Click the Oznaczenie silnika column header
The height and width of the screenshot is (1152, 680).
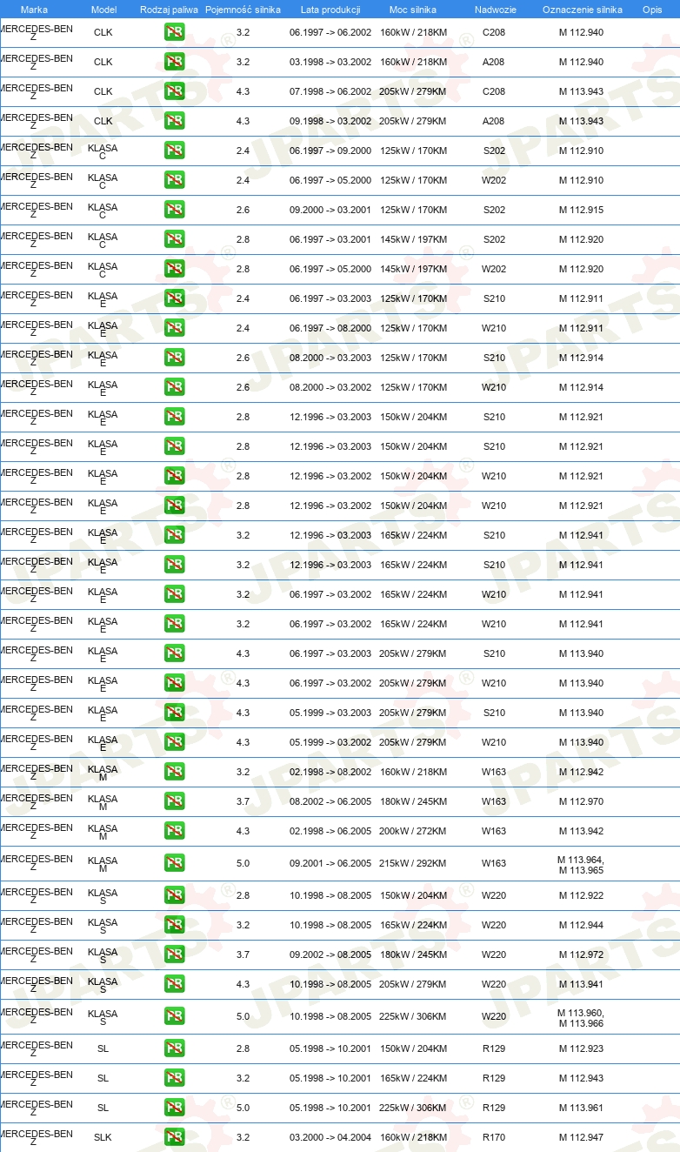point(582,9)
